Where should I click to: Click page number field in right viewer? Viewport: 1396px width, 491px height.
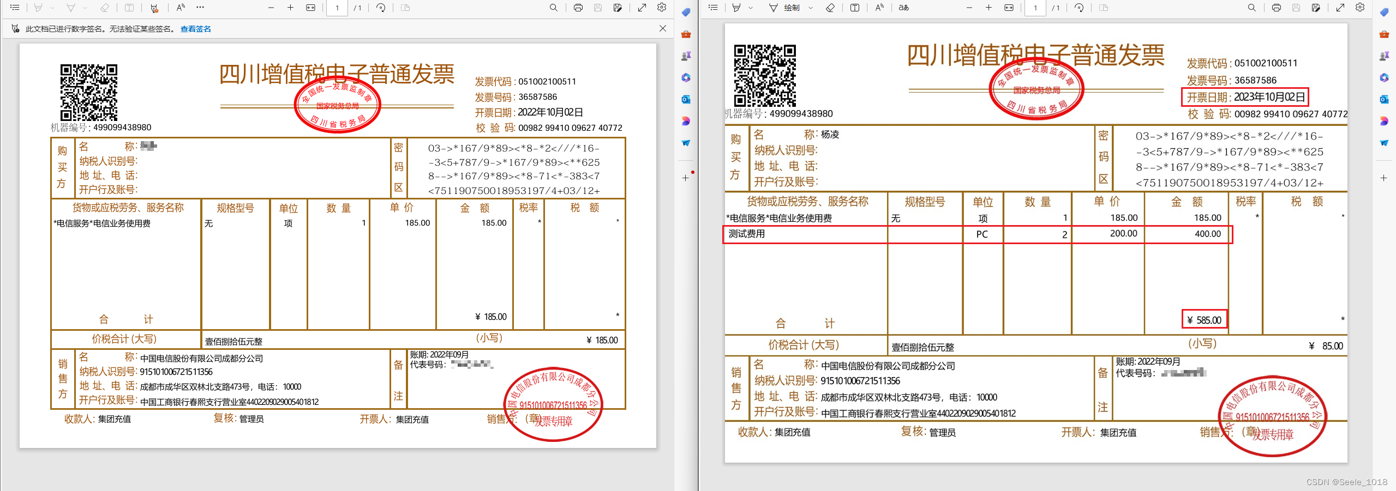click(x=1035, y=8)
